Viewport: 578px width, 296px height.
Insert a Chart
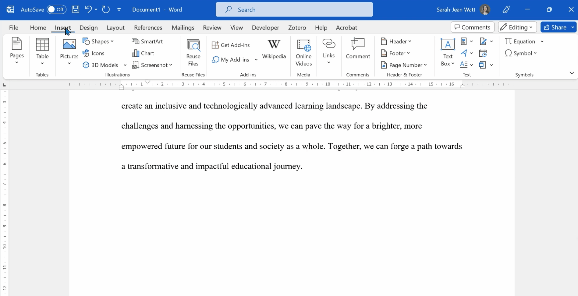tap(143, 53)
